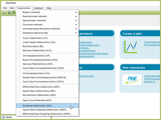Select Square Wave Stripping Voltammetry (SWSV) entry
The width and height of the screenshot is (161, 120).
(x=47, y=110)
